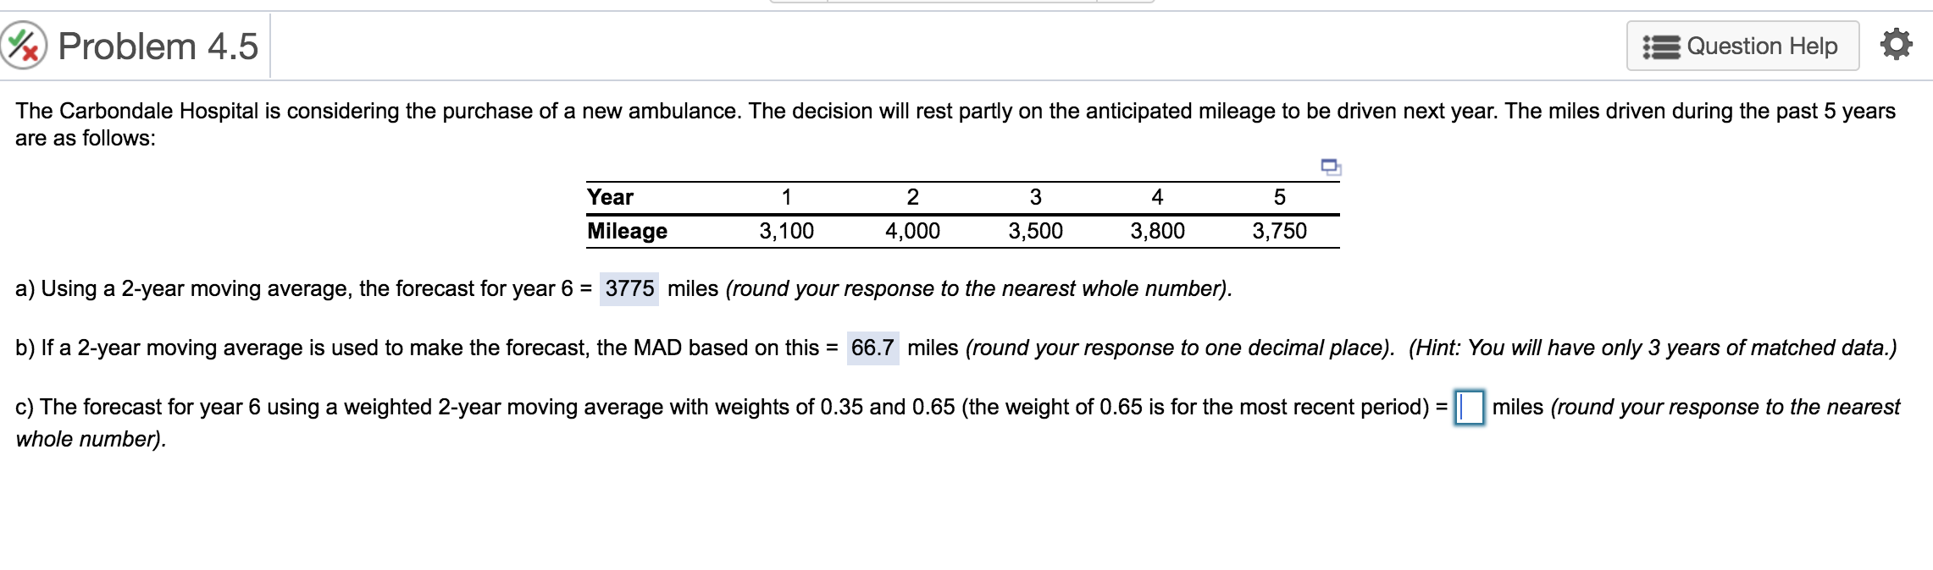This screenshot has width=1933, height=570.
Task: Select the highlighted 66.7 answer in part b
Action: click(x=873, y=346)
